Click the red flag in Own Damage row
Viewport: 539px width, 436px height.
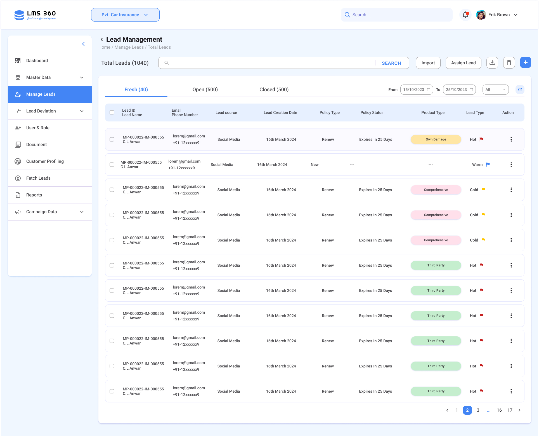click(x=481, y=139)
